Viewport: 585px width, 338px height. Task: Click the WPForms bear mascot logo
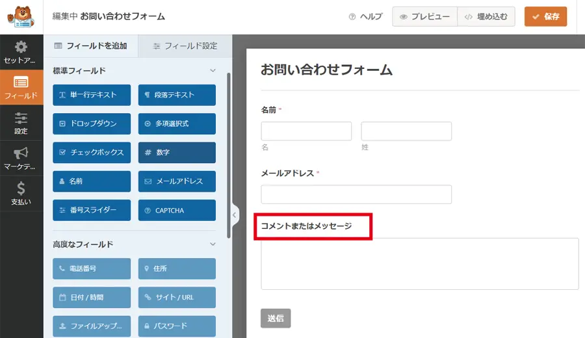21,16
